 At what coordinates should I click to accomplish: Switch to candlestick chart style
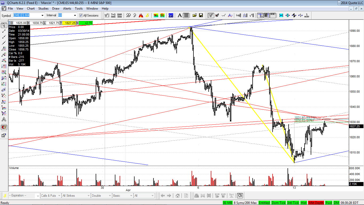[x=217, y=15]
